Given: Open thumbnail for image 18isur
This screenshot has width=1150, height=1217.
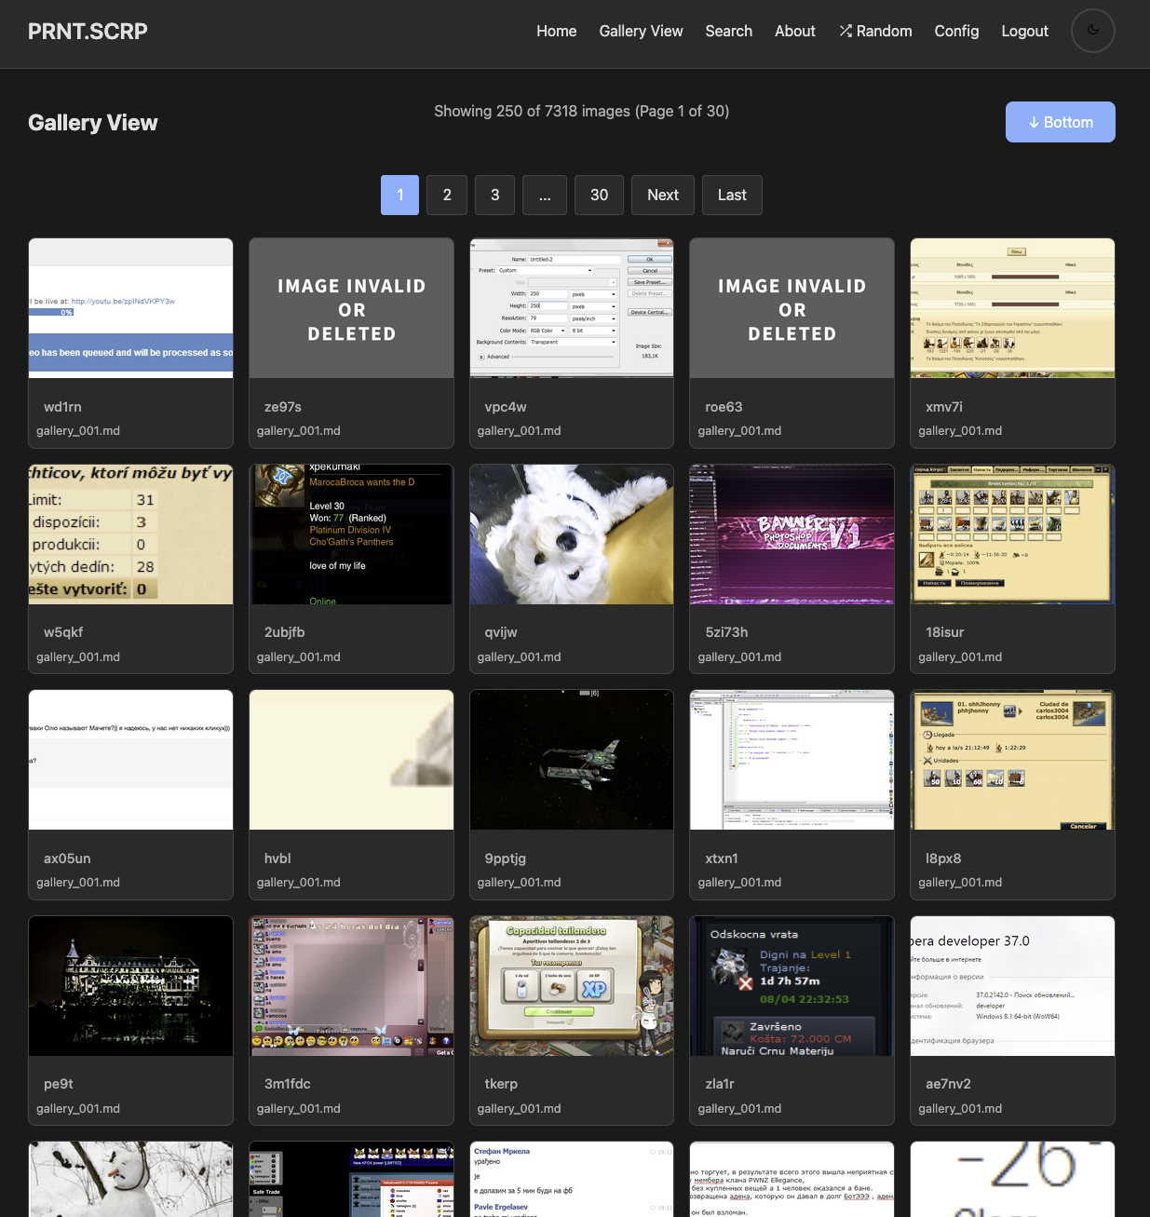Looking at the screenshot, I should click(1012, 534).
